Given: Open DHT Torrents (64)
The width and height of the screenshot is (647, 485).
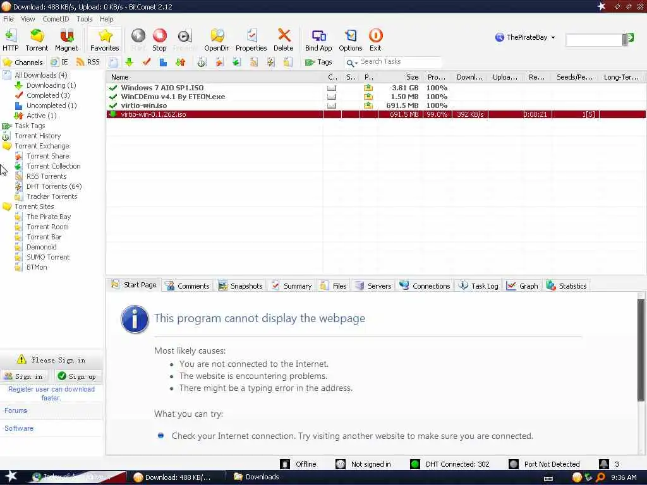Looking at the screenshot, I should coord(54,186).
